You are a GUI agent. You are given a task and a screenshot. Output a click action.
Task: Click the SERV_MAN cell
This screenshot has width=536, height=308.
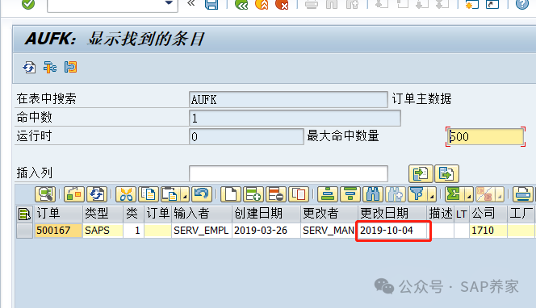[x=329, y=231]
